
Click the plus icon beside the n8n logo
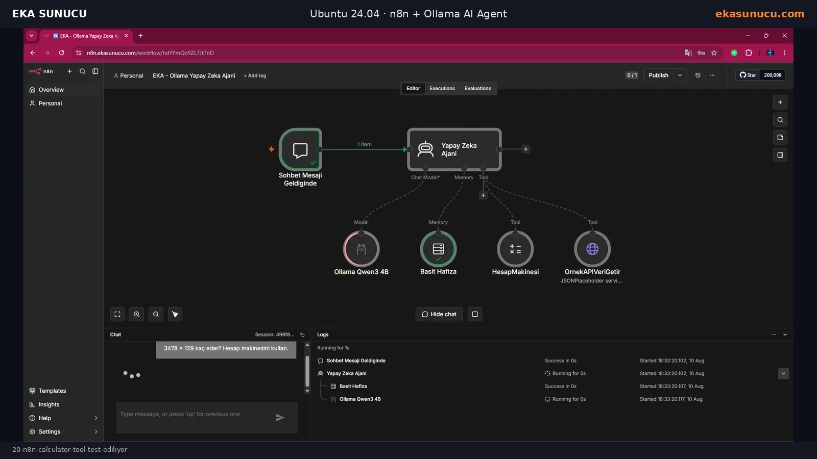(69, 71)
